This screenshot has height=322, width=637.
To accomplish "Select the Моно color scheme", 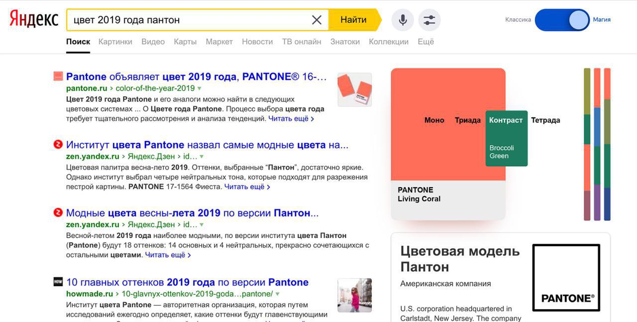I will (x=434, y=120).
